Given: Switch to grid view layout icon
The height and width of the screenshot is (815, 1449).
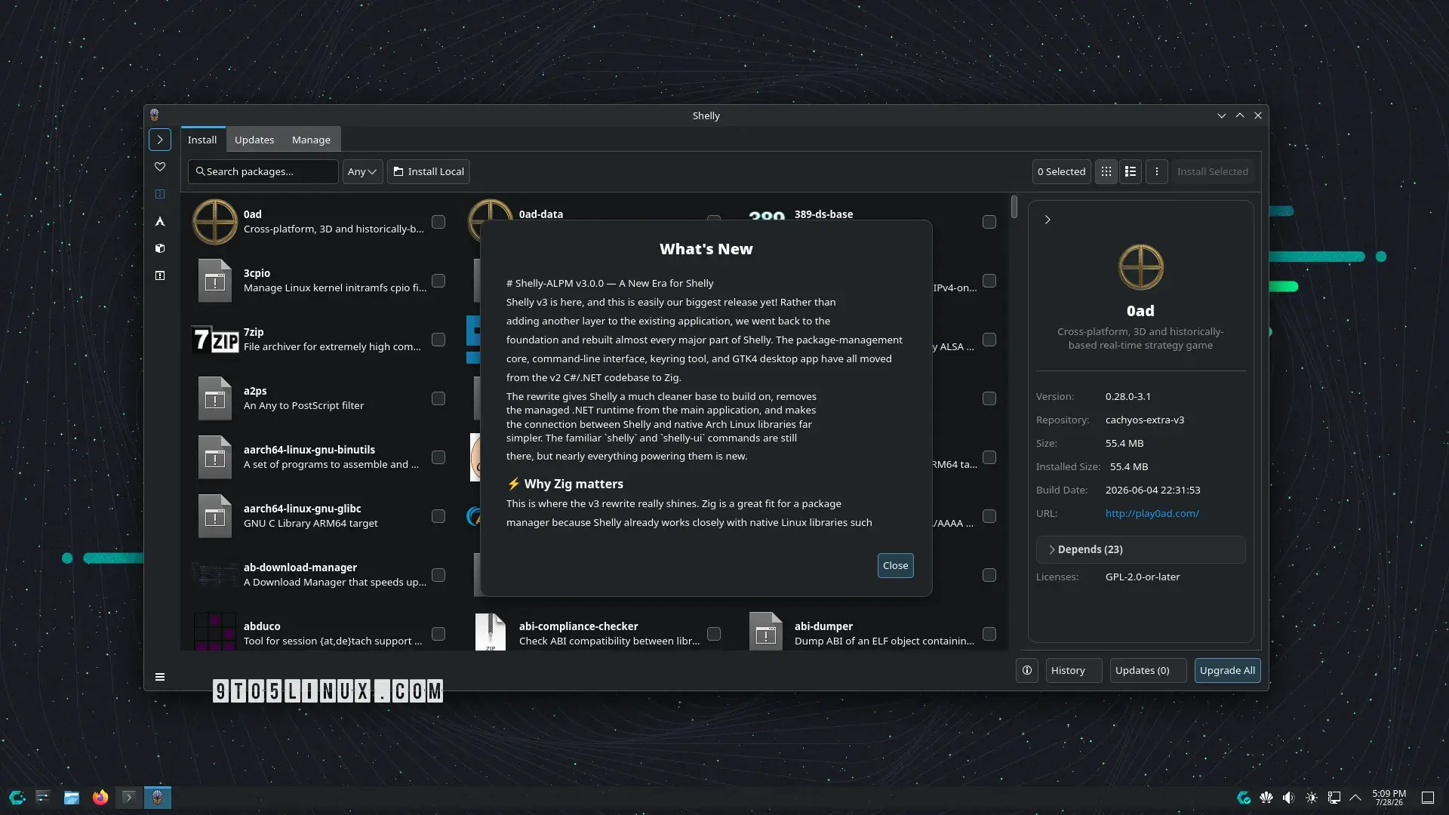Looking at the screenshot, I should click(x=1106, y=172).
